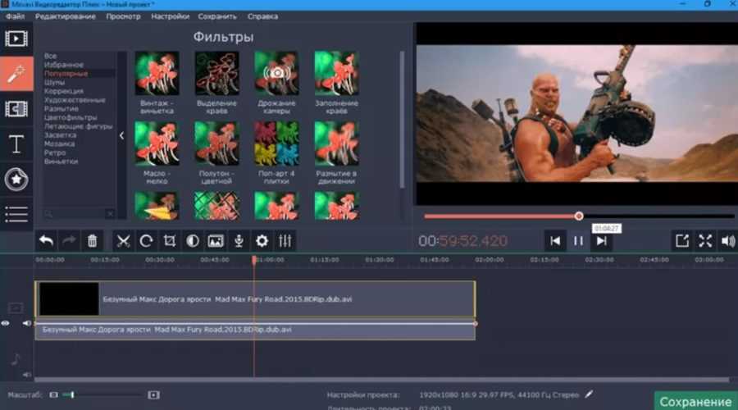Click the Crop tool icon

[170, 241]
